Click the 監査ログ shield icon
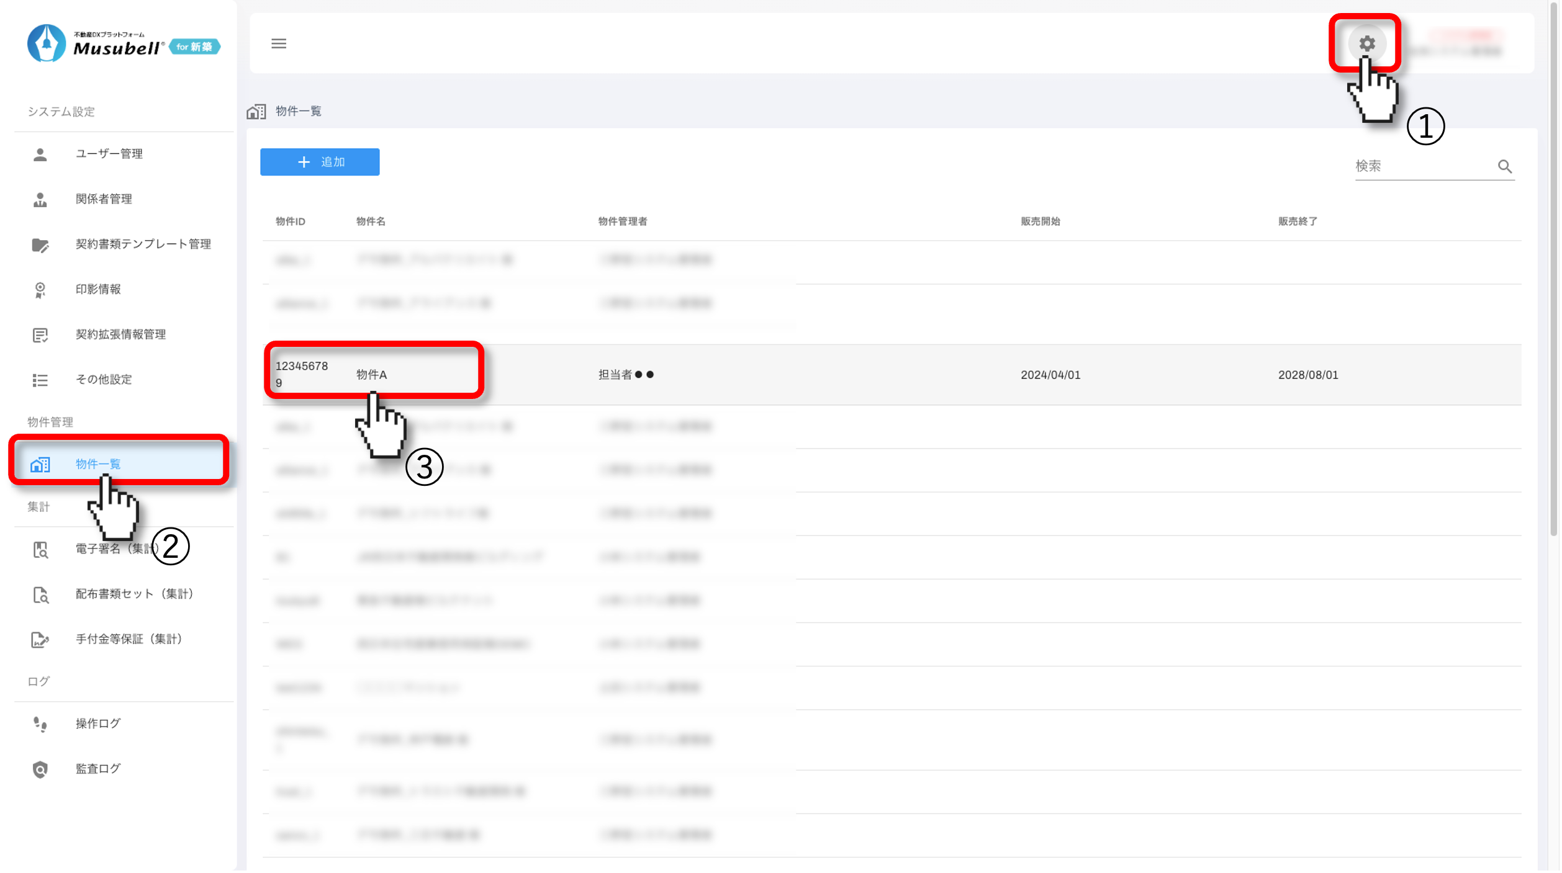Screen dimensions: 1562x873 click(40, 769)
